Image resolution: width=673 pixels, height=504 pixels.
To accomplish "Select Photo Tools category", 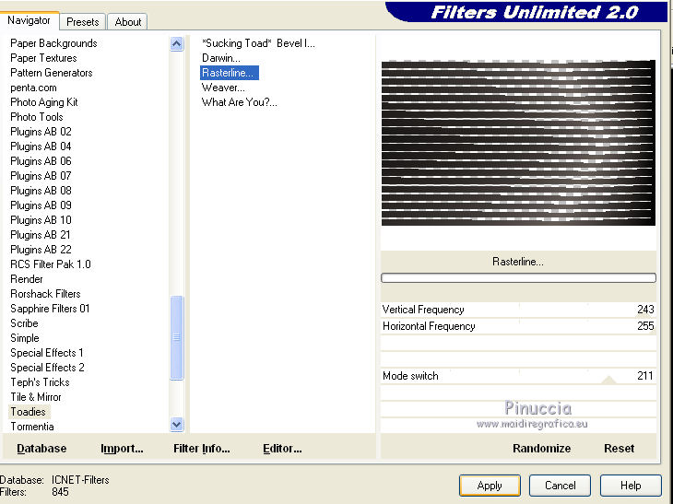I will [x=37, y=117].
